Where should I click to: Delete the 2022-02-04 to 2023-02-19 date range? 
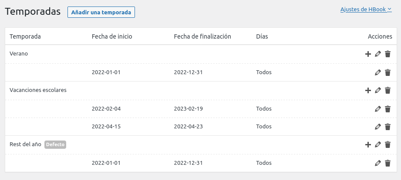[x=388, y=108]
